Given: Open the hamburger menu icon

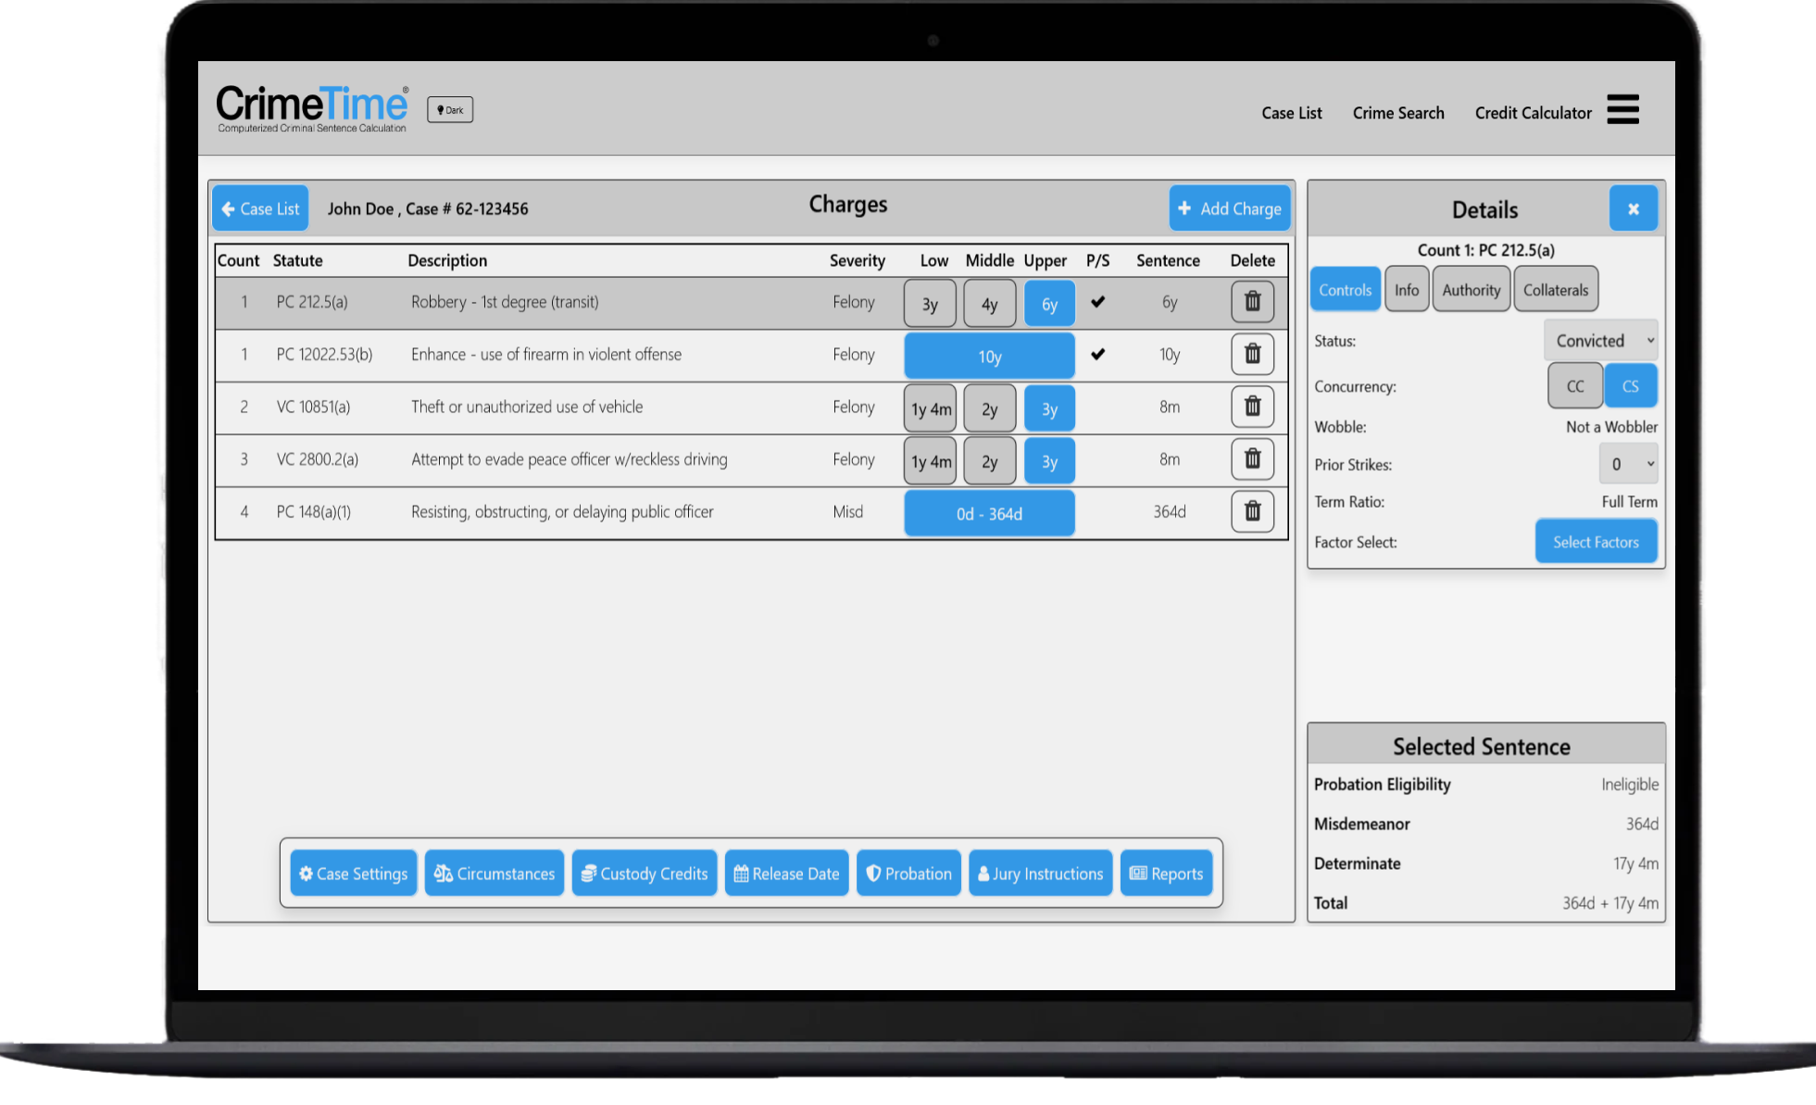Looking at the screenshot, I should pos(1622,109).
